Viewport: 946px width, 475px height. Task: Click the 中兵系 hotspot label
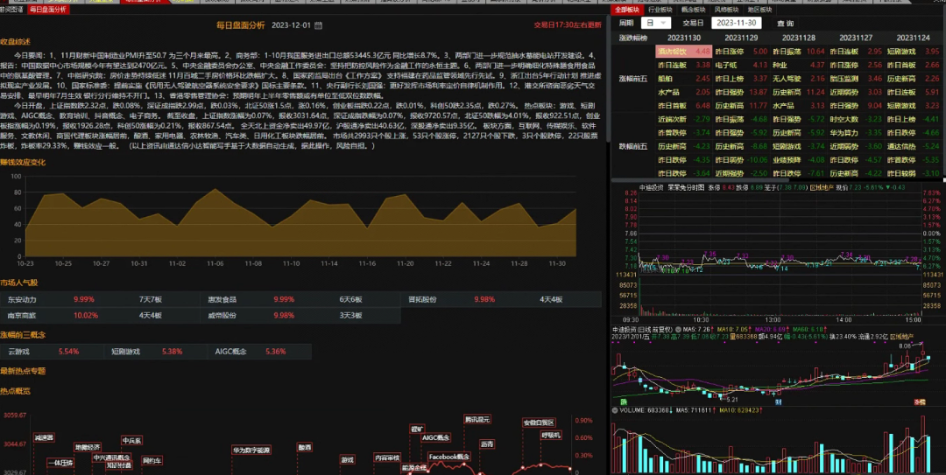click(x=131, y=441)
